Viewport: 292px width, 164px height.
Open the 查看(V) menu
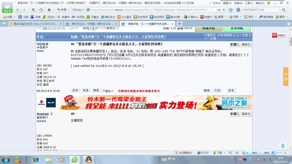tap(227, 3)
